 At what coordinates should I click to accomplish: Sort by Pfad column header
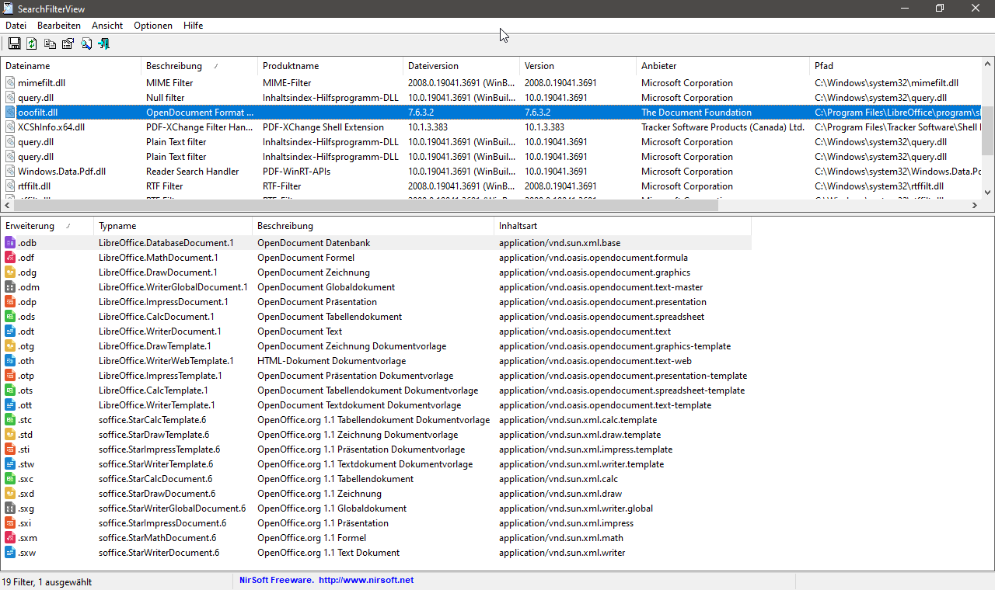click(x=895, y=66)
